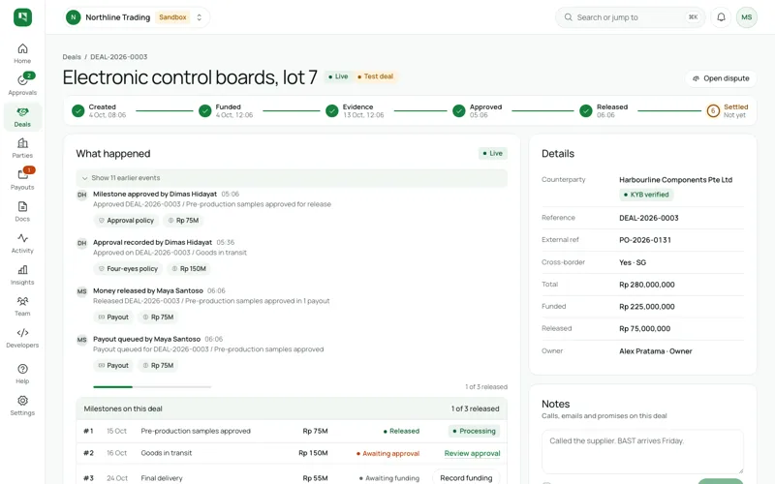The image size is (775, 484).
Task: Click the Rp 150M tag in the Approval recorded event
Action: 188,269
